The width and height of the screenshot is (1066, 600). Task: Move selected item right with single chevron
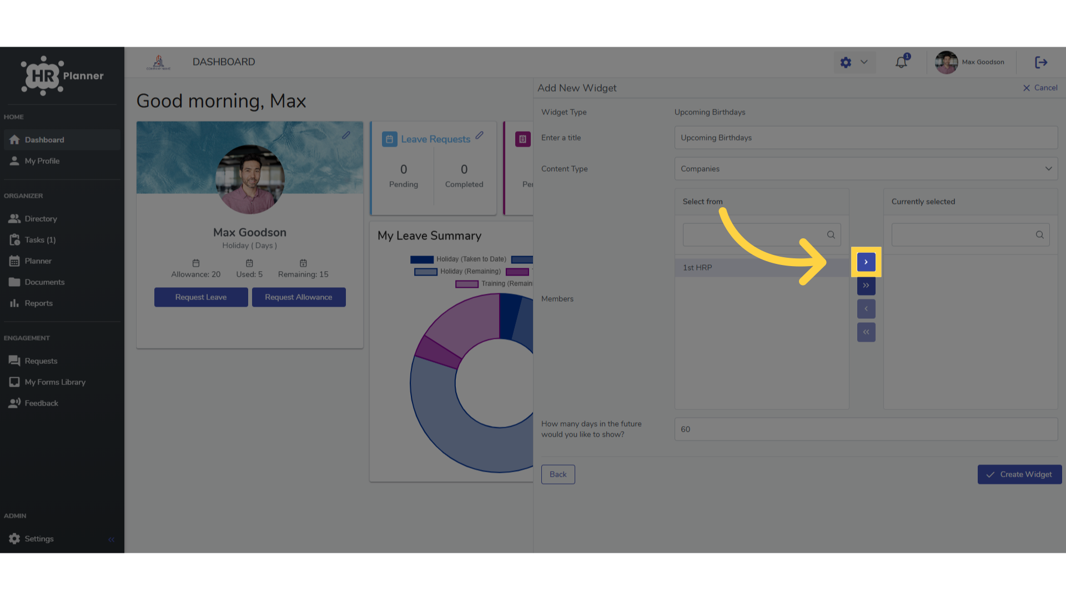(x=866, y=262)
